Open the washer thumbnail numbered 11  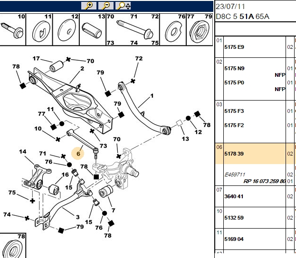(x=39, y=29)
